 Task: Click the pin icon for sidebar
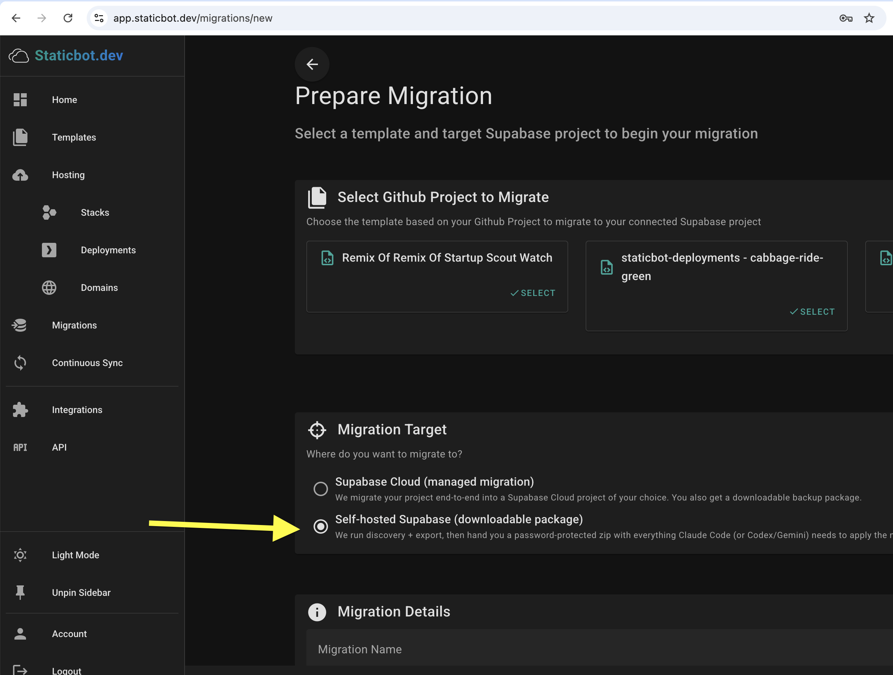20,593
